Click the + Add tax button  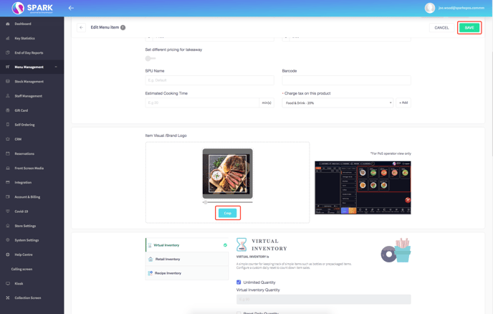click(403, 103)
